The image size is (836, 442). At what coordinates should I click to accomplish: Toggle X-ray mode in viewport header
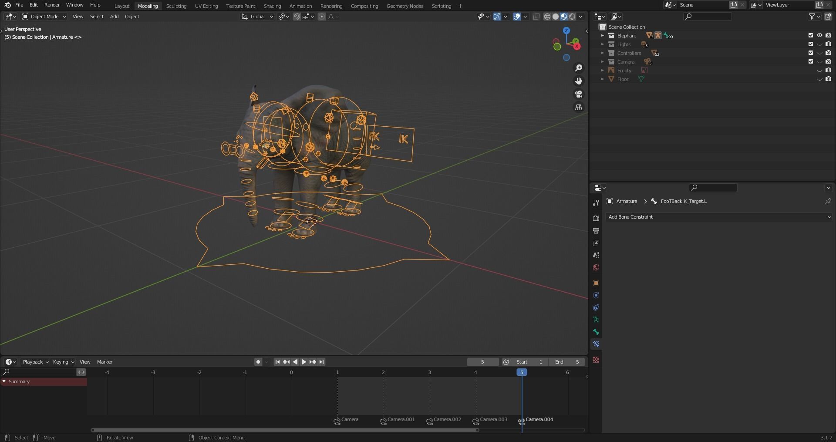pyautogui.click(x=536, y=17)
